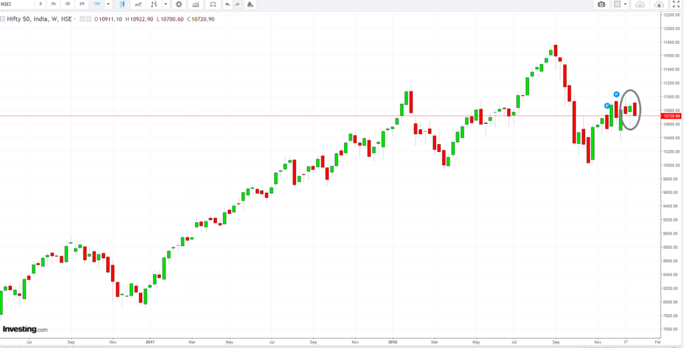
Task: Click the 9600.00 price axis label
Action: click(672, 193)
